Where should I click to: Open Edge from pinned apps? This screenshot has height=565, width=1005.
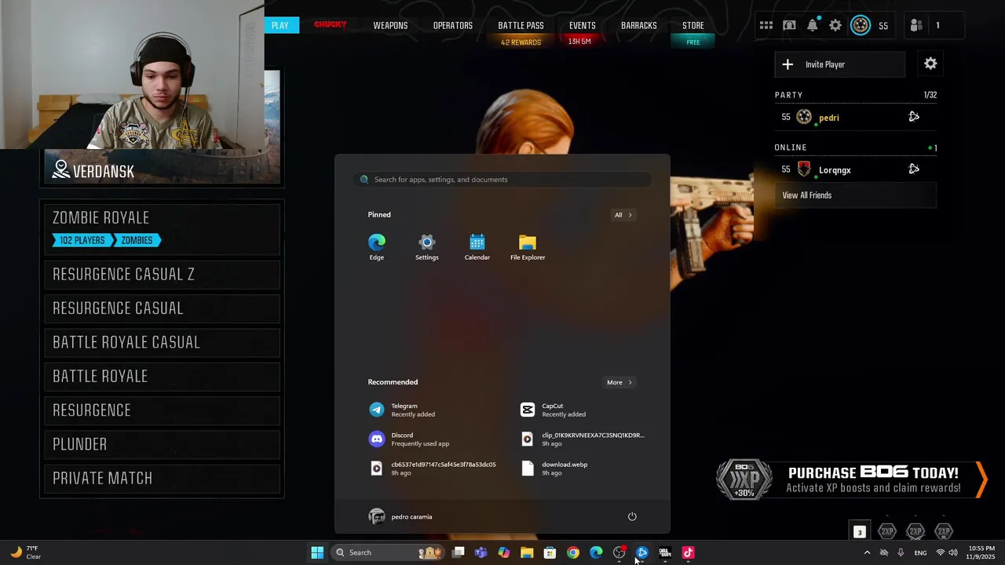pyautogui.click(x=377, y=246)
